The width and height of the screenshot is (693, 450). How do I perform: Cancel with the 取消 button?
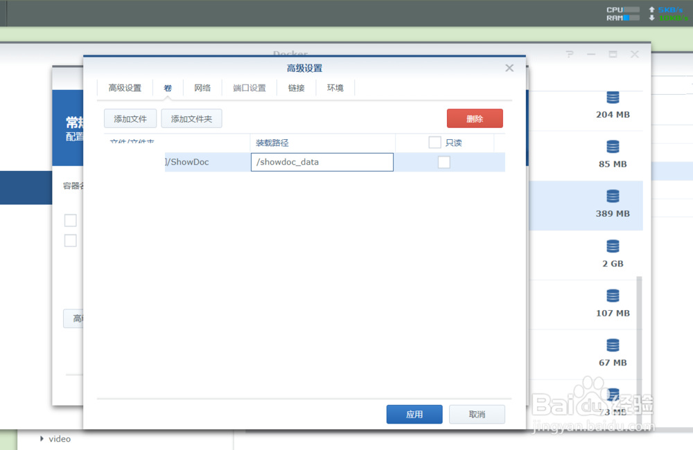pyautogui.click(x=477, y=414)
